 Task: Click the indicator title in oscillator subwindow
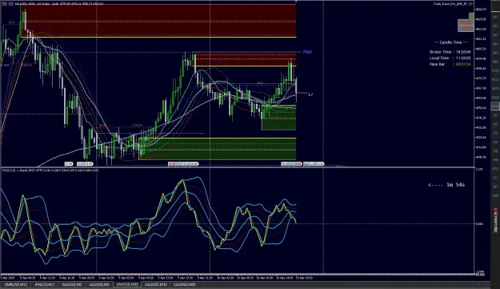click(x=50, y=171)
